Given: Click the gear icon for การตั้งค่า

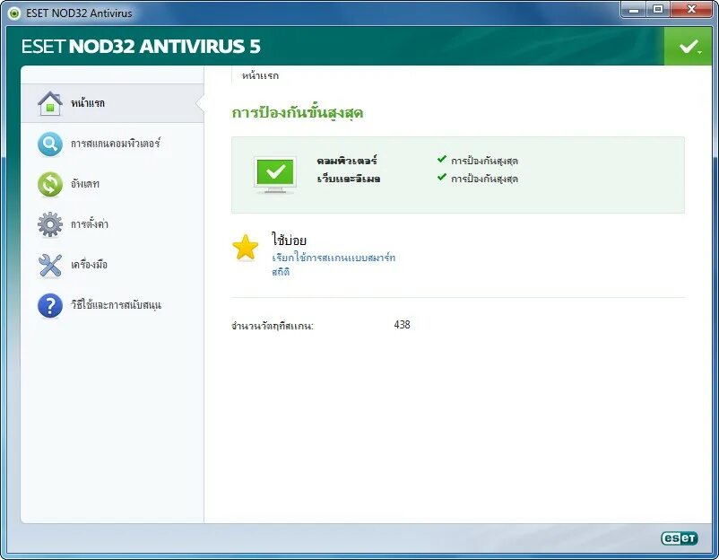Looking at the screenshot, I should [x=50, y=224].
